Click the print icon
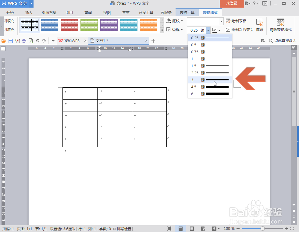The width and height of the screenshot is (299, 232). (24, 41)
